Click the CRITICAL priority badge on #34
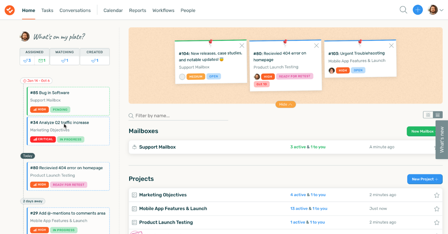Image resolution: width=448 pixels, height=234 pixels. (43, 139)
